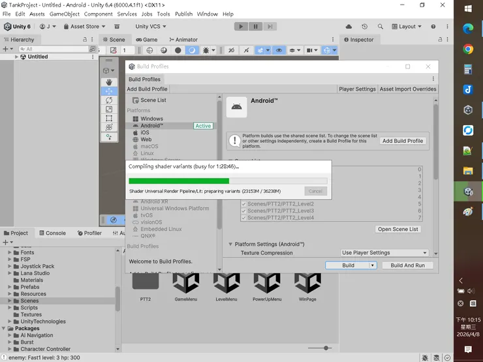Lock the Hierarchy panel
483x362 pixels.
click(x=85, y=39)
